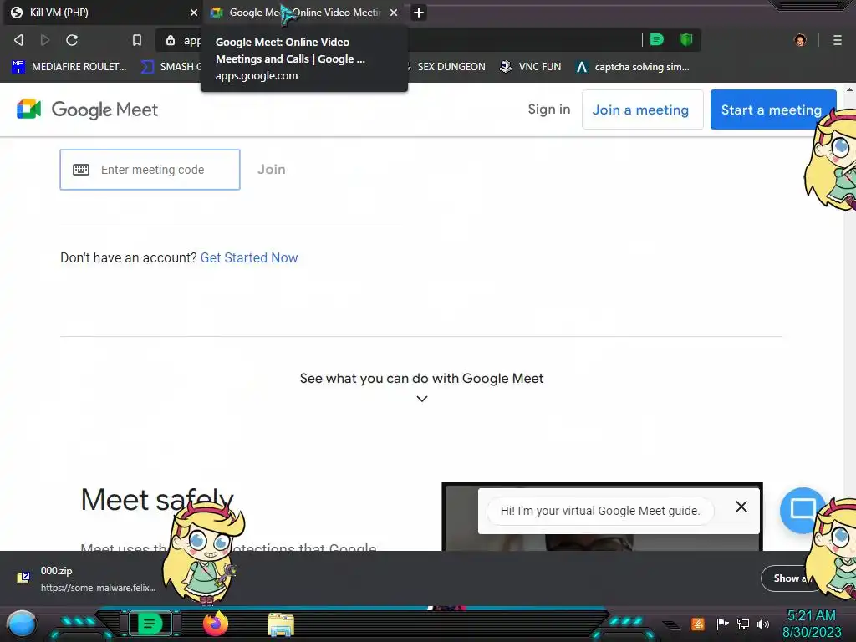Viewport: 856px width, 642px height.
Task: Go back to the previous page
Action: point(18,40)
